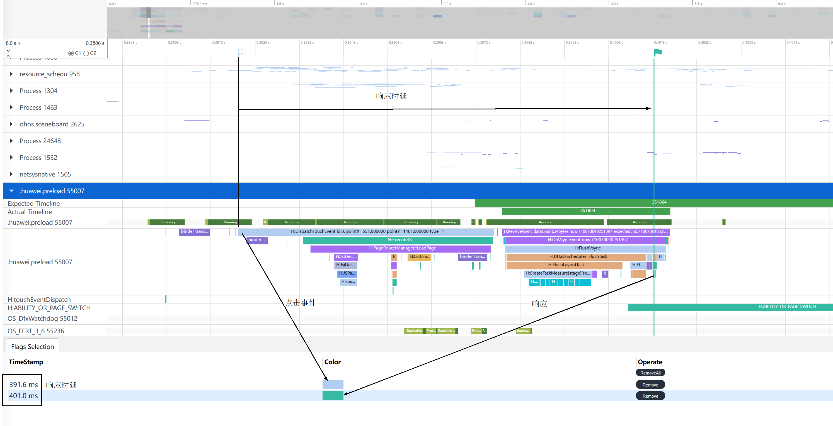Expand the resource_schedu 958 process row
This screenshot has height=426, width=833.
tap(12, 74)
